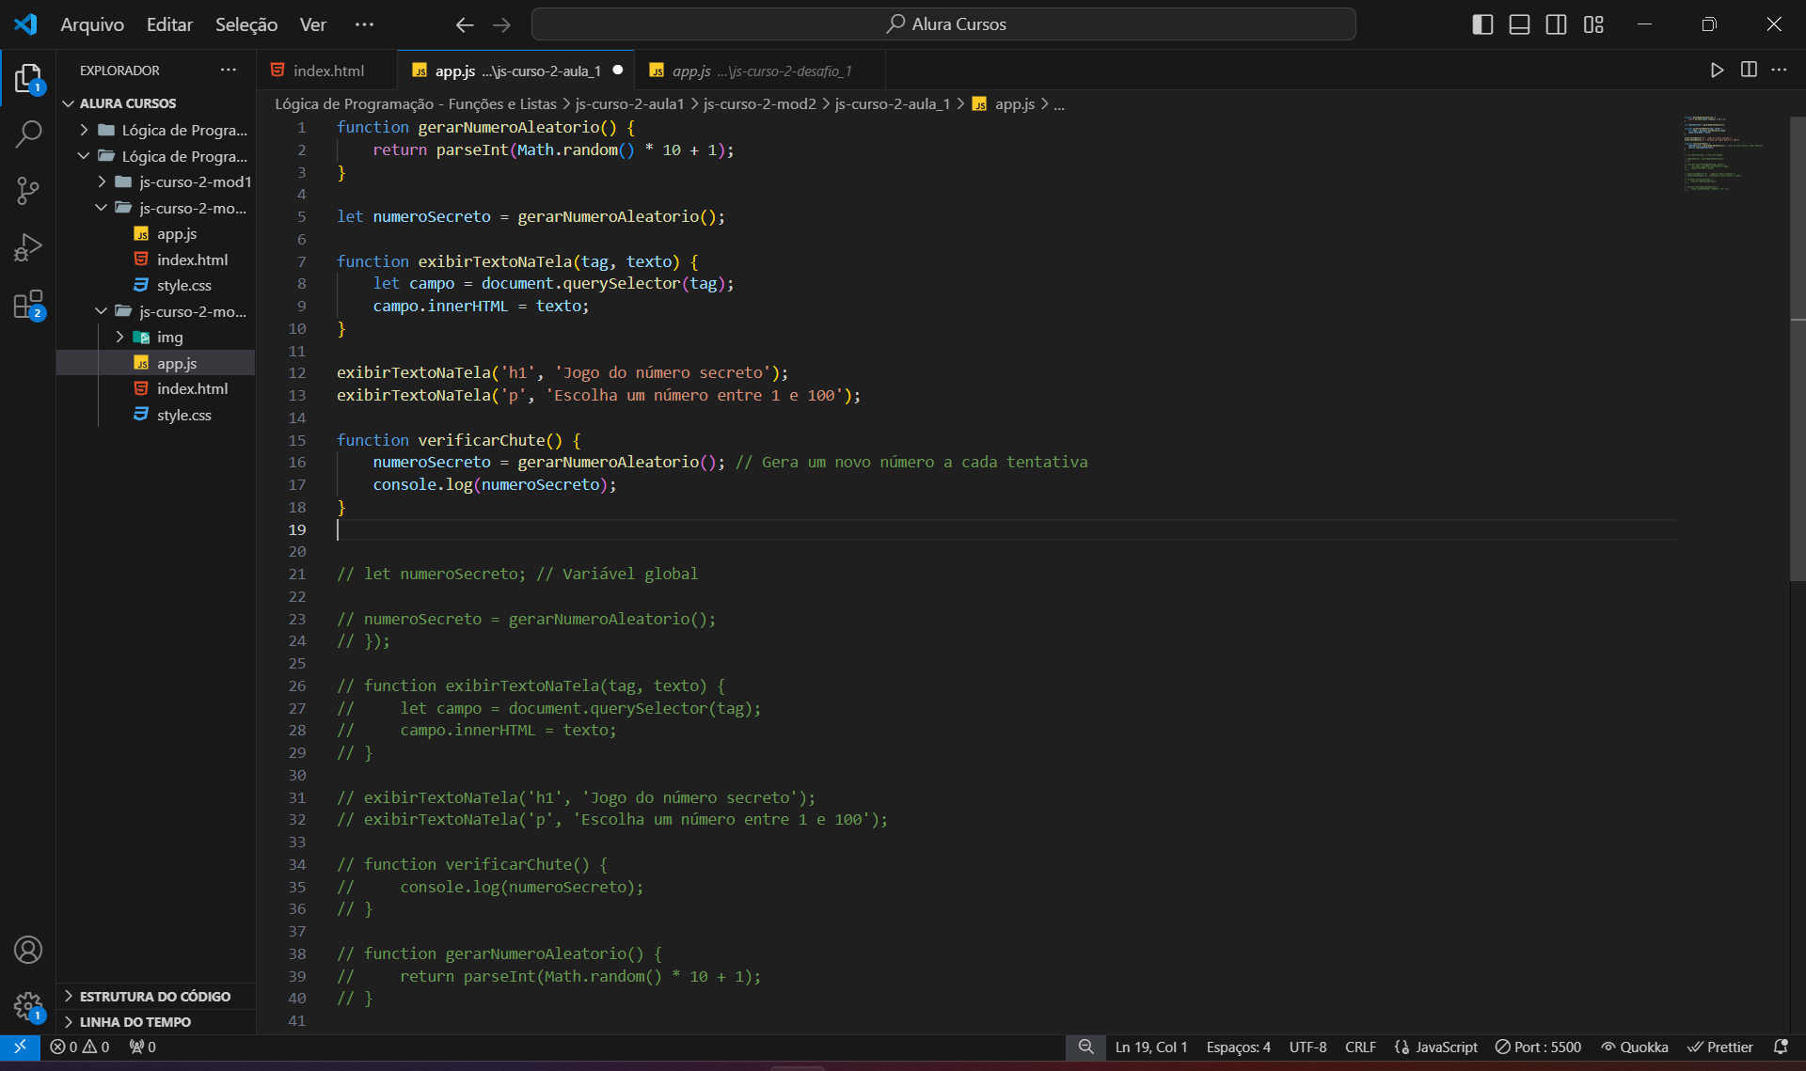Click the VS Code logo icon
1806x1071 pixels.
click(25, 24)
